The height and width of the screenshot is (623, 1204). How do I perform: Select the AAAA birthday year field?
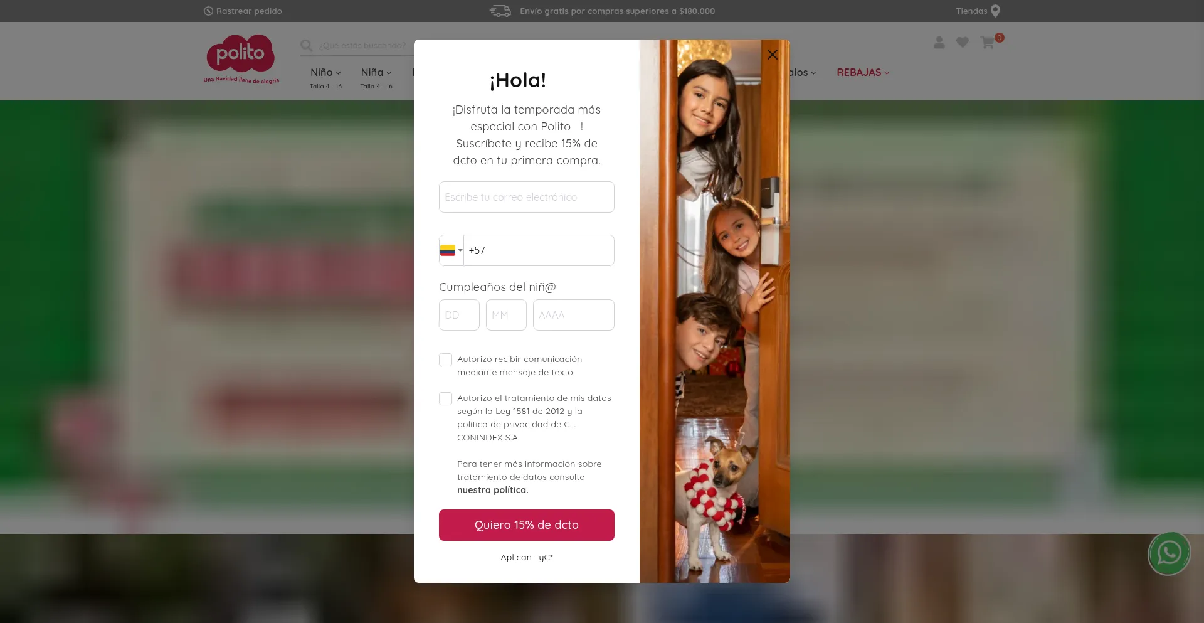[x=574, y=315]
